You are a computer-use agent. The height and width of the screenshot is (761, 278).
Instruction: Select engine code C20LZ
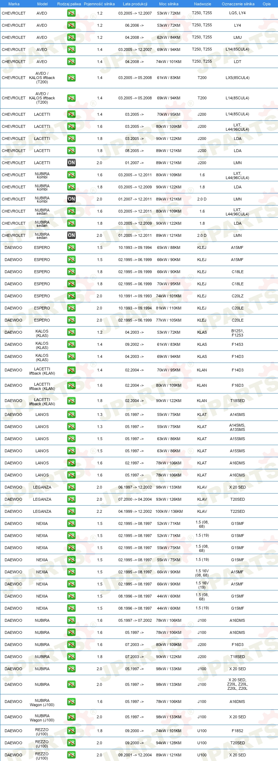click(237, 296)
